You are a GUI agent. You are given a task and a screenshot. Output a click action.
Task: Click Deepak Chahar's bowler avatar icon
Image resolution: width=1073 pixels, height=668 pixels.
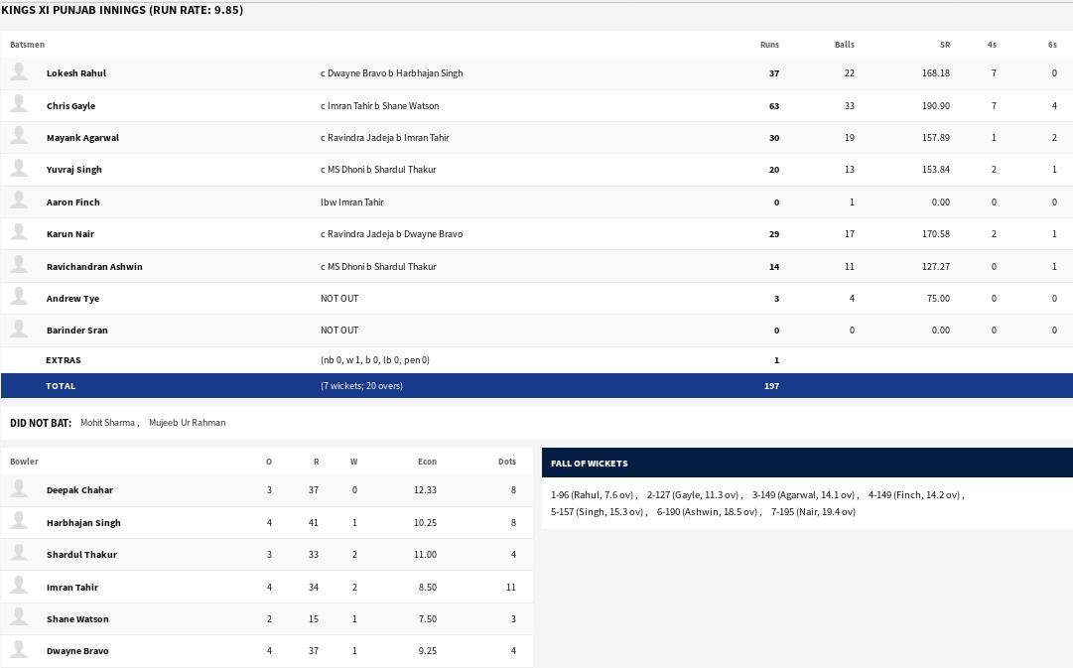(19, 488)
